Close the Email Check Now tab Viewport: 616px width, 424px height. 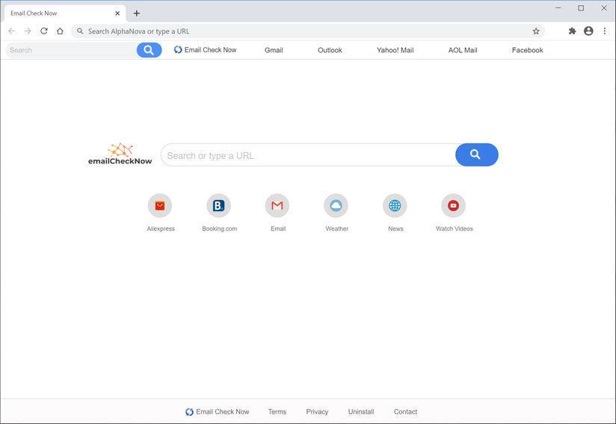(x=117, y=13)
